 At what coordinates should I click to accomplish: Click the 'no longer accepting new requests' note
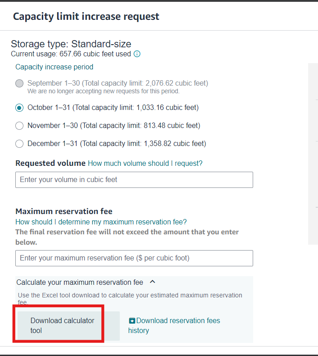[x=103, y=91]
